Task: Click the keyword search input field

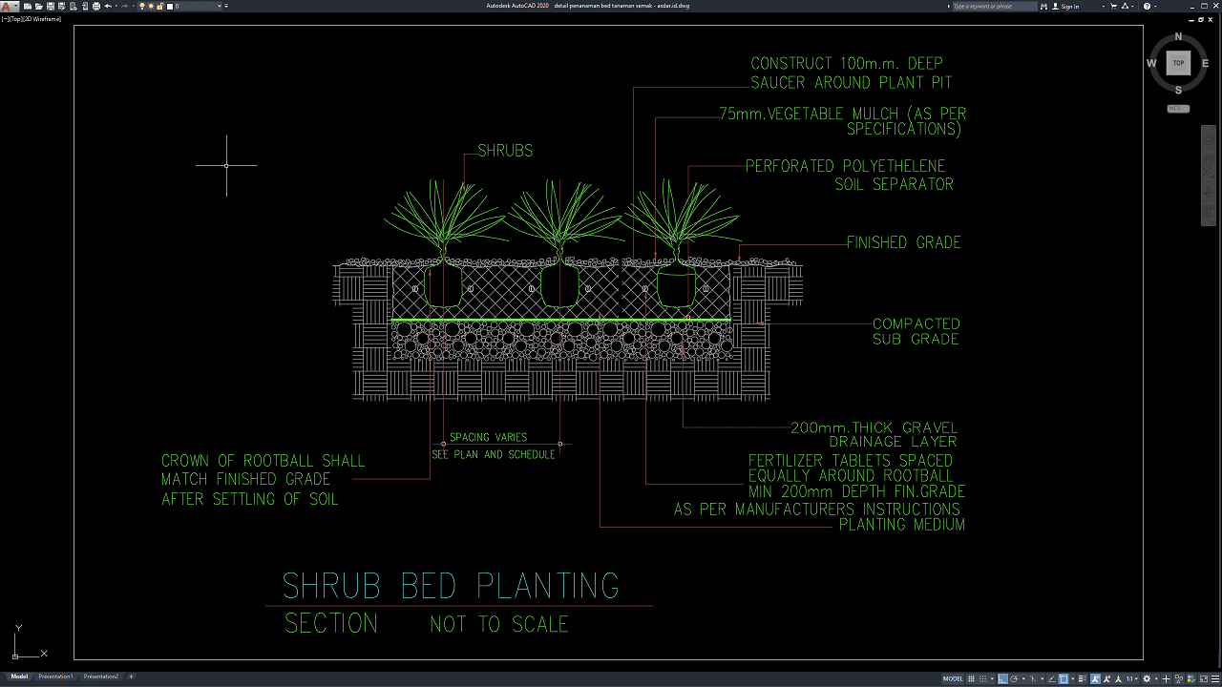Action: tap(993, 6)
